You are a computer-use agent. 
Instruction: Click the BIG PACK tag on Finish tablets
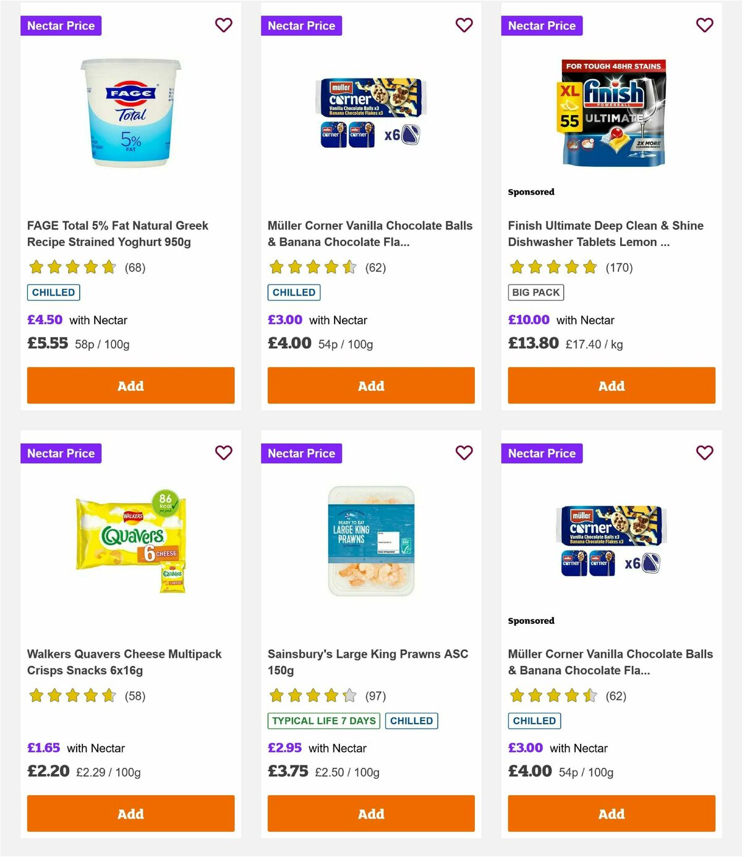click(535, 292)
